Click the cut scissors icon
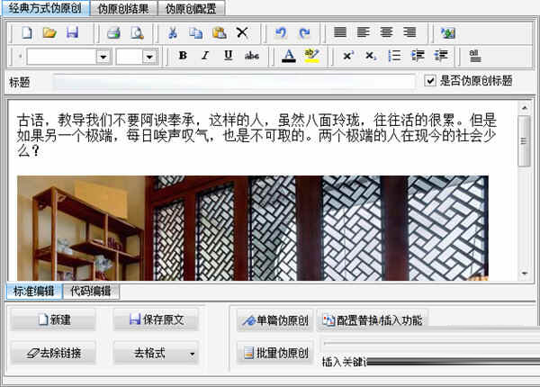The width and height of the screenshot is (540, 387). click(173, 33)
